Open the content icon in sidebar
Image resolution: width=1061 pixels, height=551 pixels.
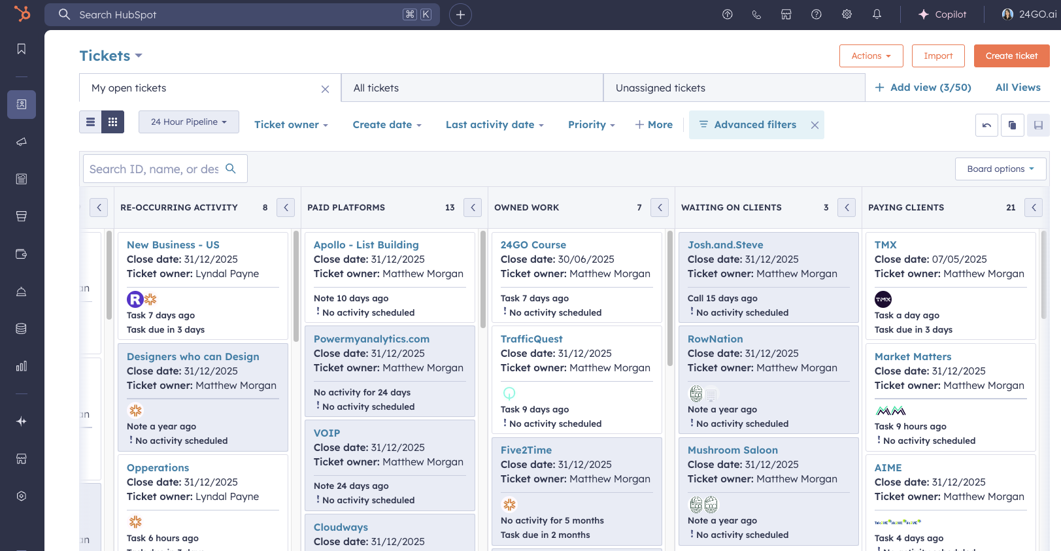(22, 179)
